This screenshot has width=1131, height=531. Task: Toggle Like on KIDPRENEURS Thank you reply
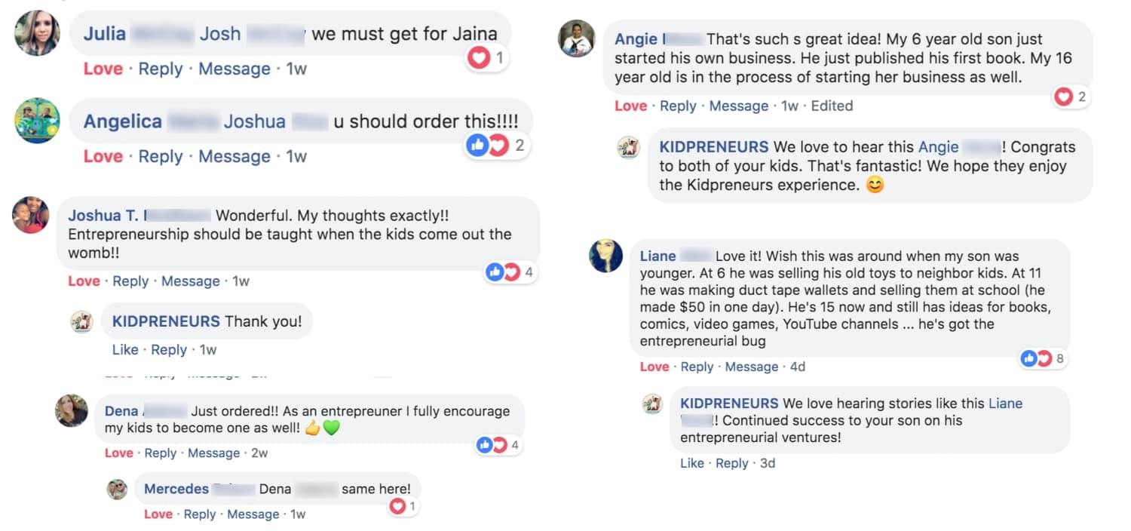coord(125,350)
